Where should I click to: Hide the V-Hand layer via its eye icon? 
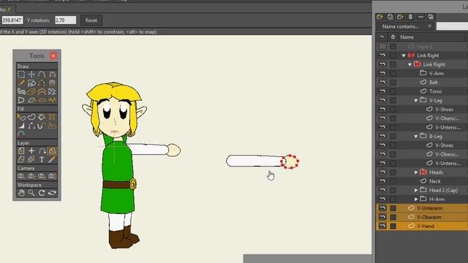coord(382,226)
